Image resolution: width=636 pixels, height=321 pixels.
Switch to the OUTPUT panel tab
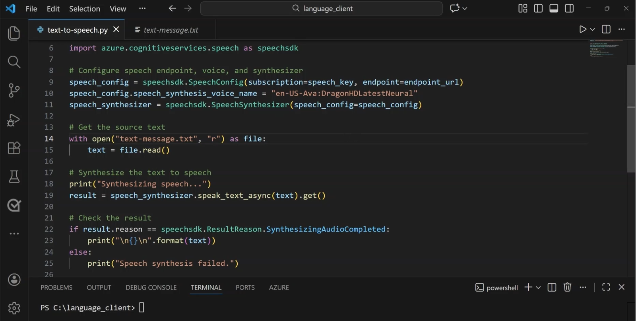(x=99, y=287)
